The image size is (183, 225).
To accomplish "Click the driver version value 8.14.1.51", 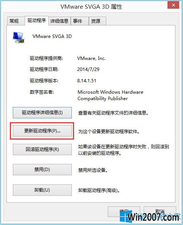I will click(87, 81).
